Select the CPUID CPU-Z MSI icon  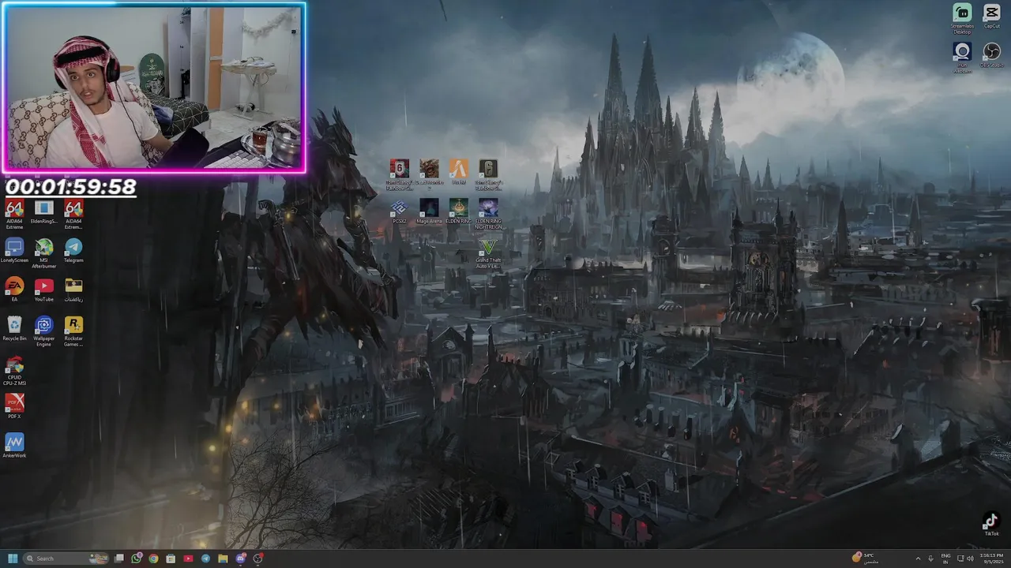click(14, 370)
